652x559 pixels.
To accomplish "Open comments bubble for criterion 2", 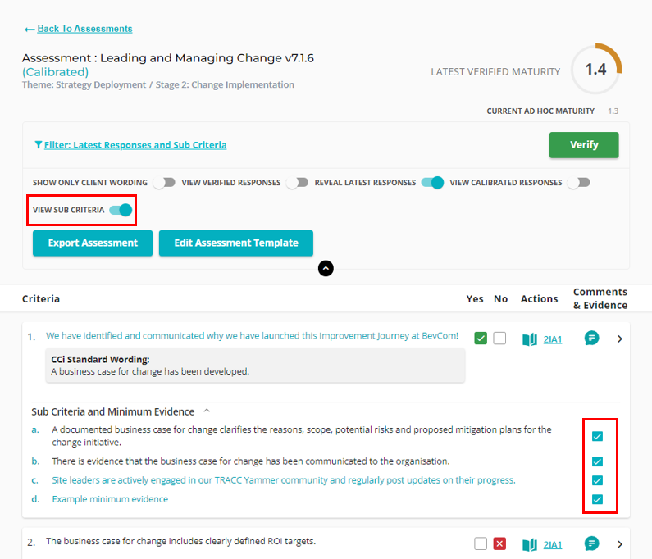I will [591, 543].
